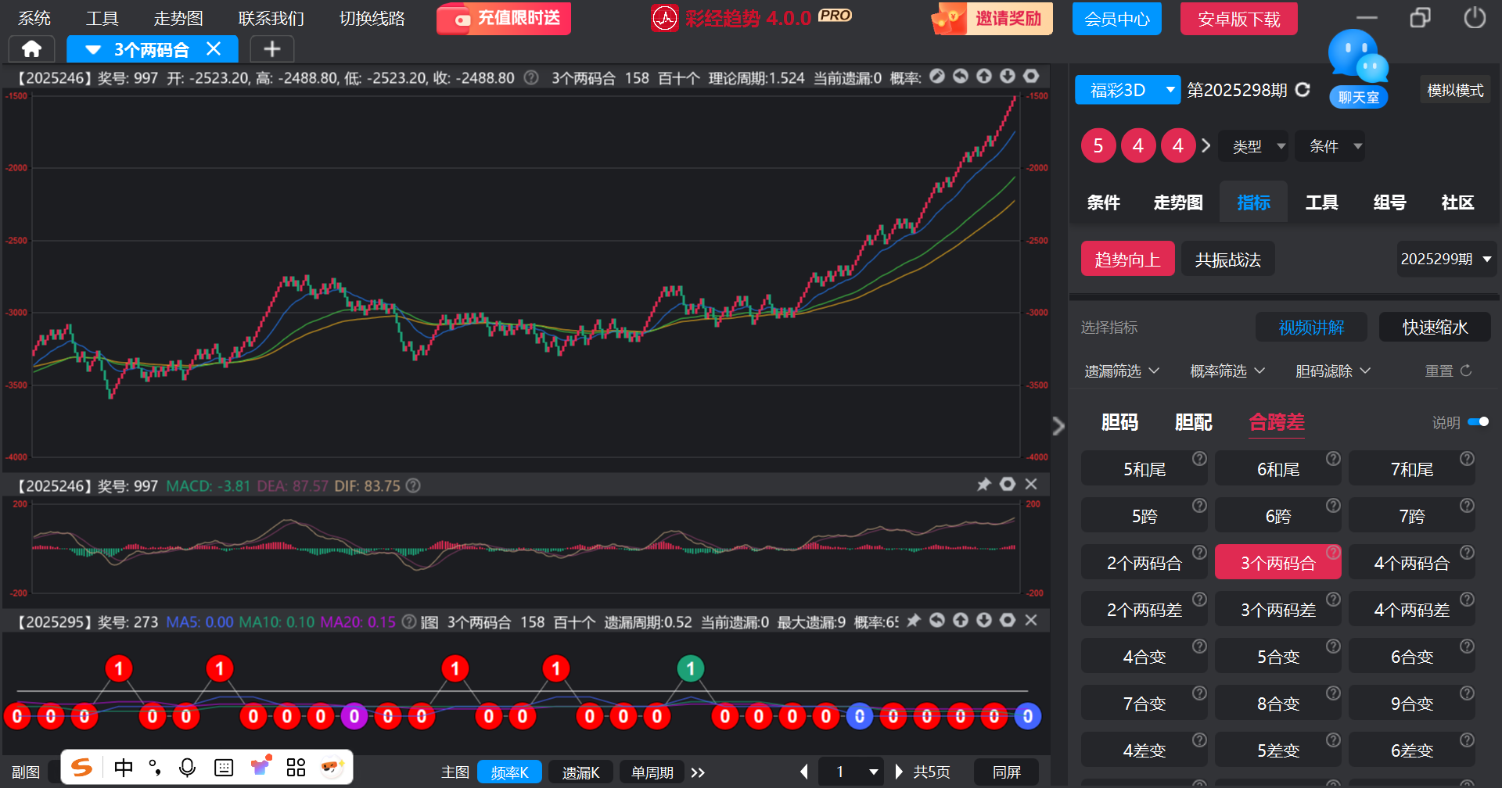The image size is (1502, 788).
Task: Click the refresh icon beside 第2025298期
Action: click(x=1303, y=90)
